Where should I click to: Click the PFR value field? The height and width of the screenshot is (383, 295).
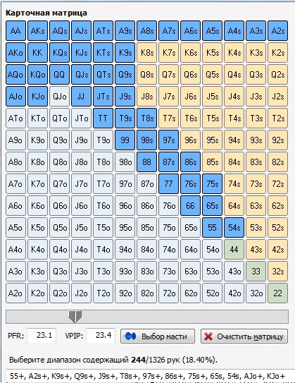pos(42,336)
